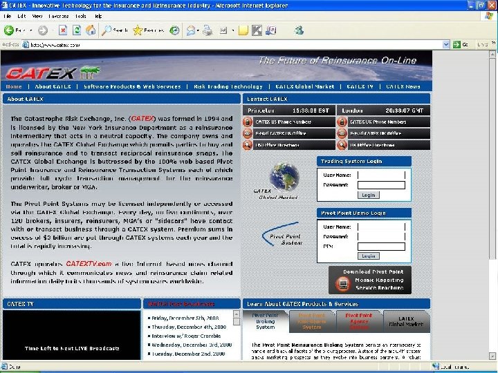Stop page loading with the red X icon
The width and height of the screenshot is (498, 373).
pos(63,30)
